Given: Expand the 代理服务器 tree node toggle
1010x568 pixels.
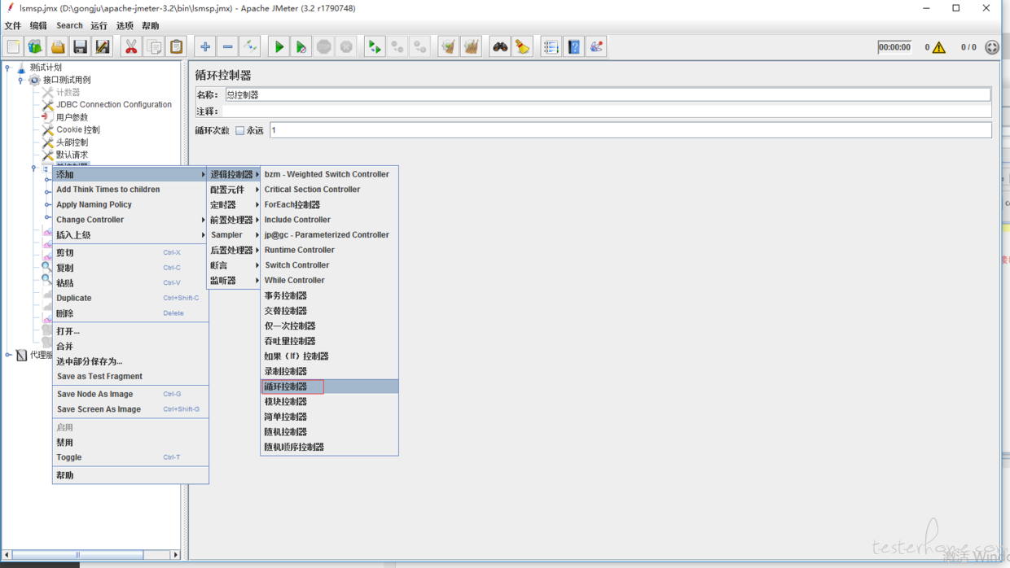Looking at the screenshot, I should (8, 355).
